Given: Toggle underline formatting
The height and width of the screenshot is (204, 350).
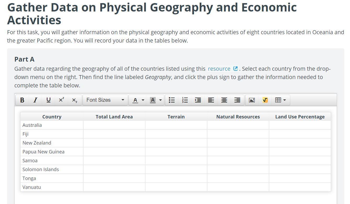Looking at the screenshot, I should coord(48,100).
